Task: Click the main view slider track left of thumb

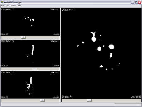Action: (x=75, y=100)
